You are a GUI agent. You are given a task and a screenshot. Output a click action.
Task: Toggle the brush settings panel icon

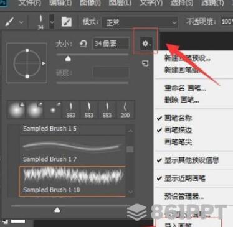(67, 22)
